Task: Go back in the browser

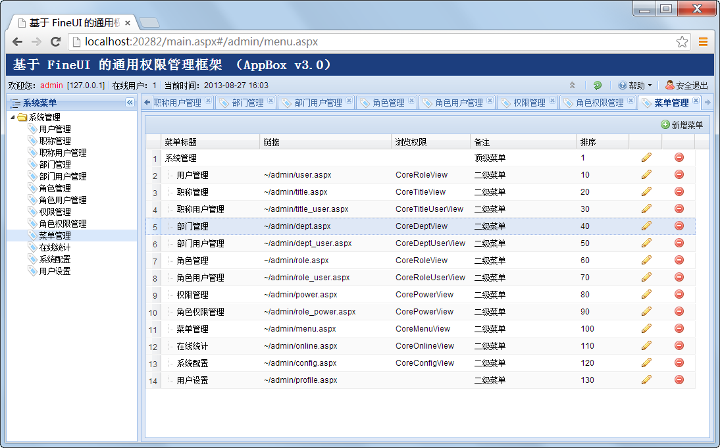Action: click(x=18, y=41)
